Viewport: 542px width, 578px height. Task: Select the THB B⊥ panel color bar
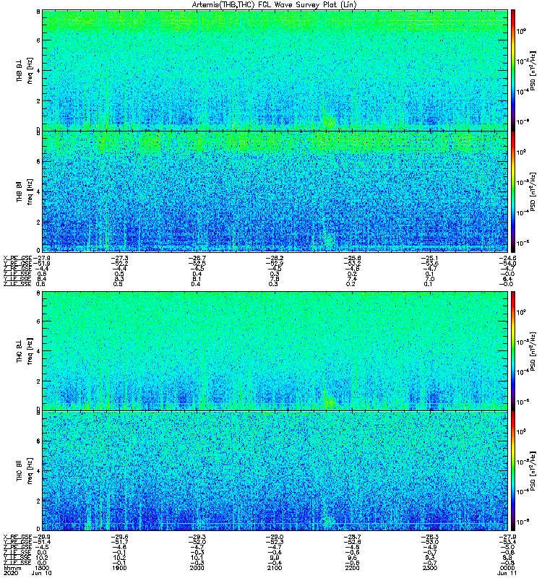coord(513,70)
